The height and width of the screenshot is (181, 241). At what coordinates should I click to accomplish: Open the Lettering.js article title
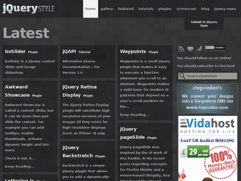coord(19,180)
